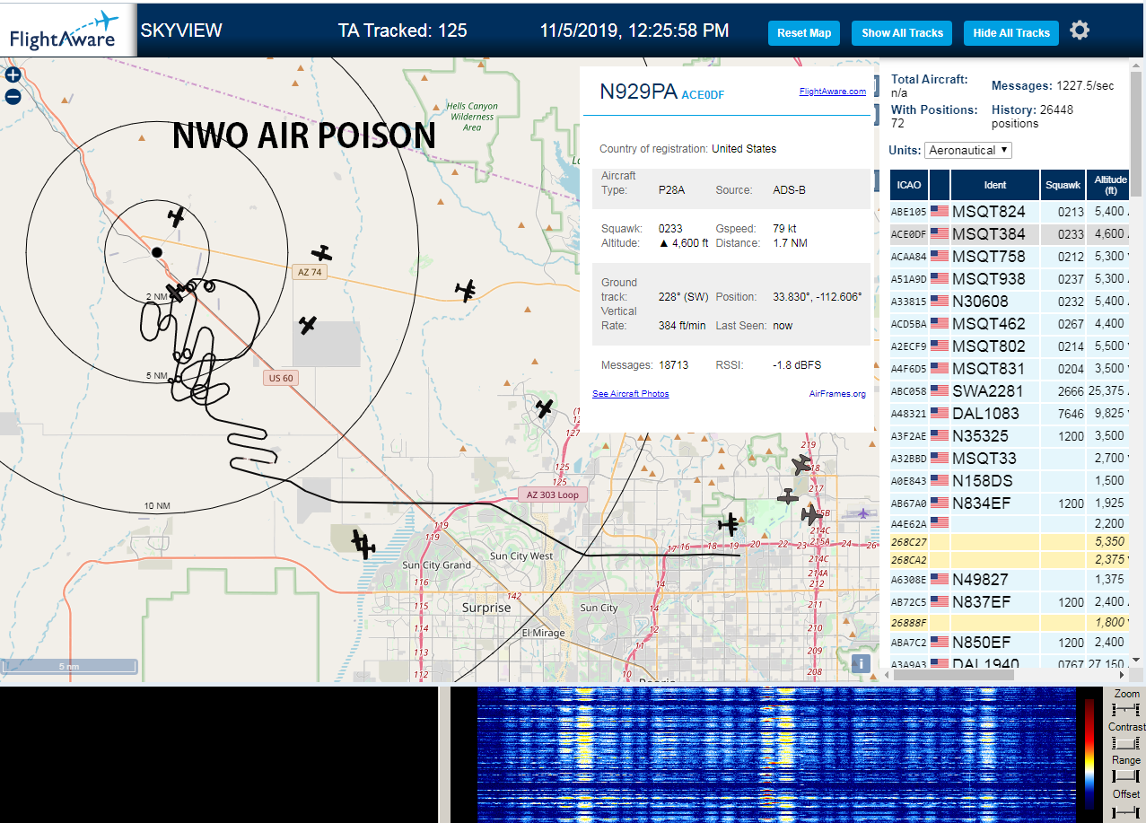Click the '5 nm' map scale bar
The height and width of the screenshot is (823, 1146).
click(x=69, y=667)
